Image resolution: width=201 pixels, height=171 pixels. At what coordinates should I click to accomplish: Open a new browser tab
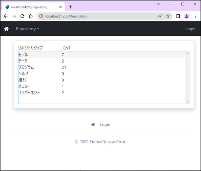click(x=70, y=7)
